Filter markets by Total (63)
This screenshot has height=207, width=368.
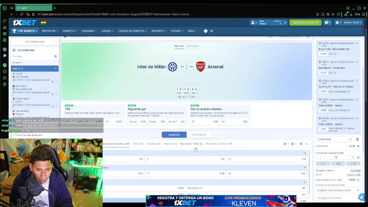138,144
